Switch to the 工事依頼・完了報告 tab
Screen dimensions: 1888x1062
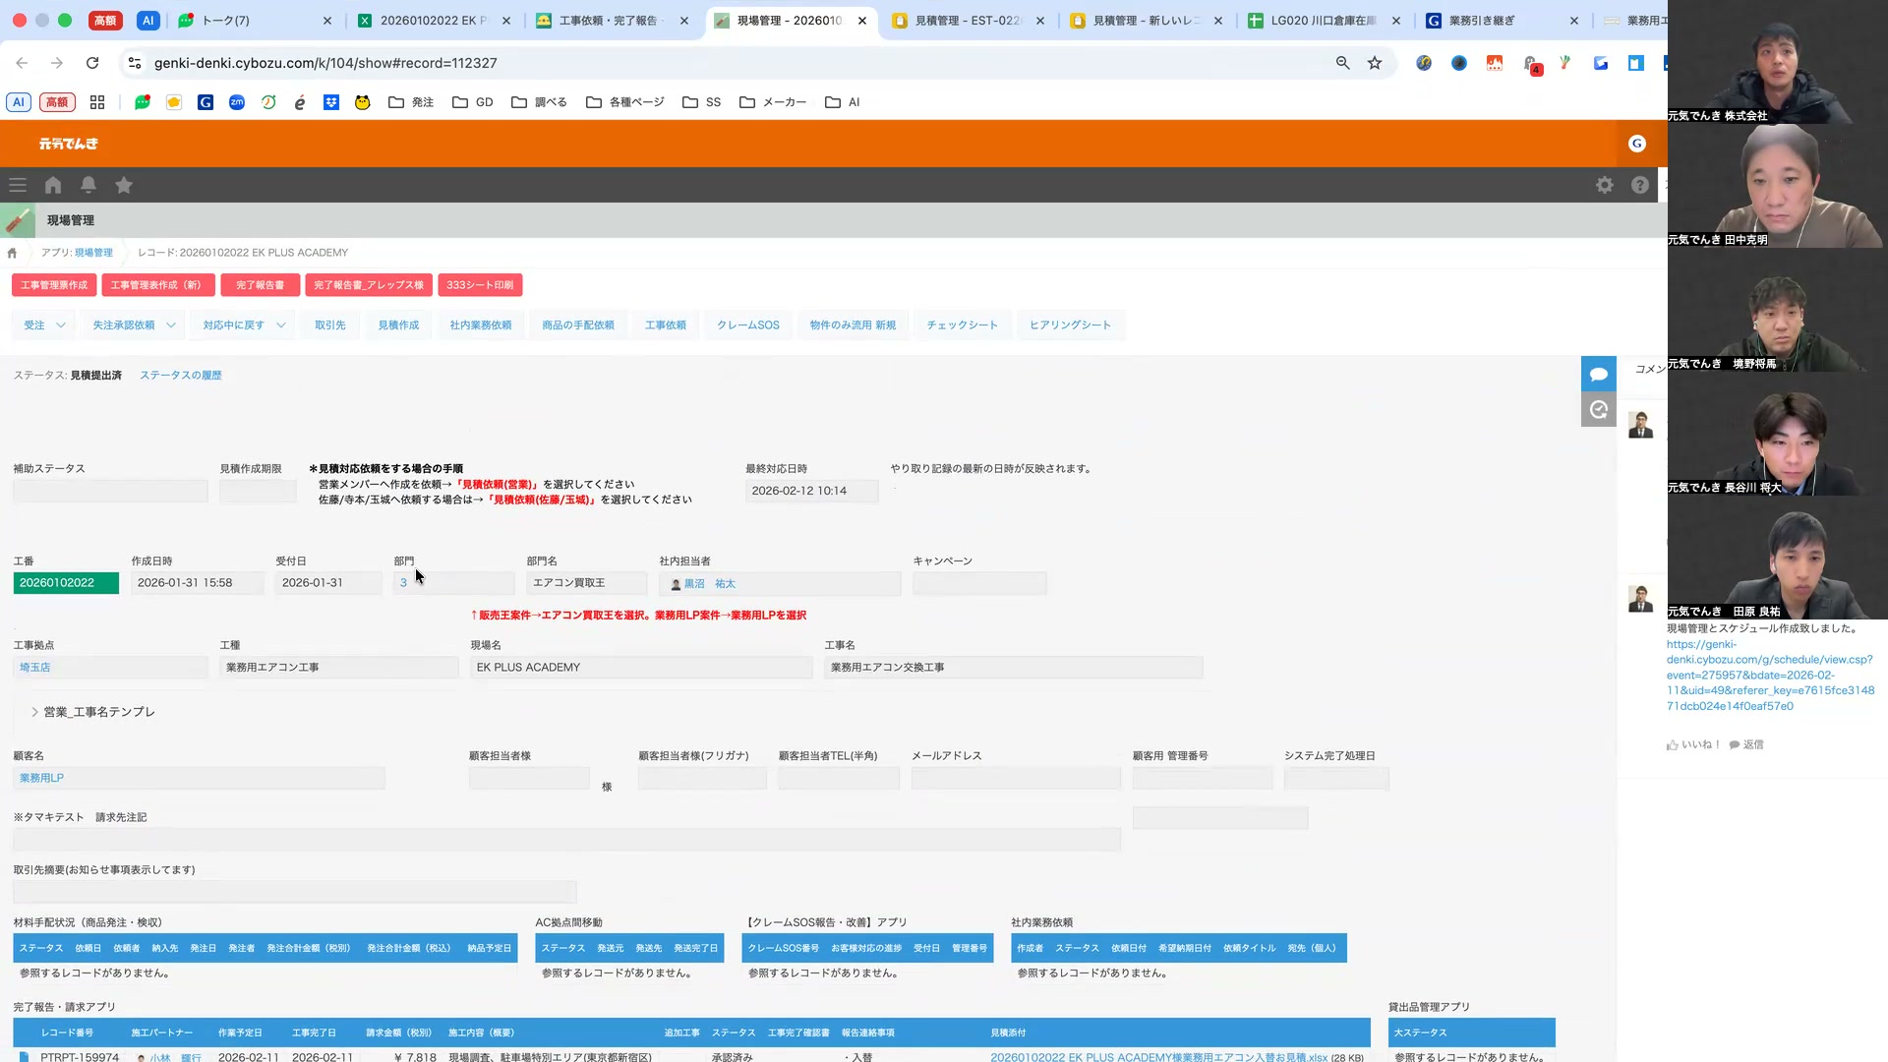612,21
